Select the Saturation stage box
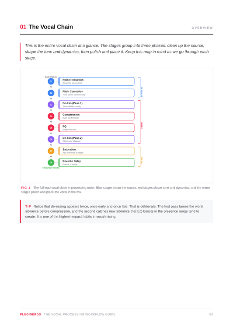The height and width of the screenshot is (330, 233). 96,151
